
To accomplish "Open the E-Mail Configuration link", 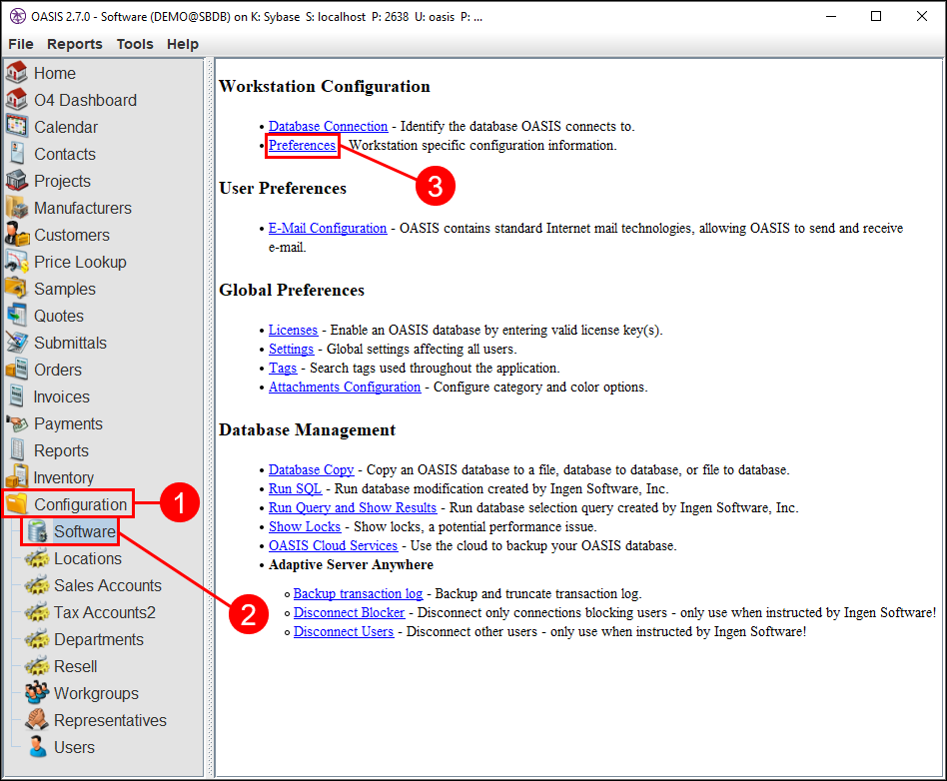I will [328, 228].
